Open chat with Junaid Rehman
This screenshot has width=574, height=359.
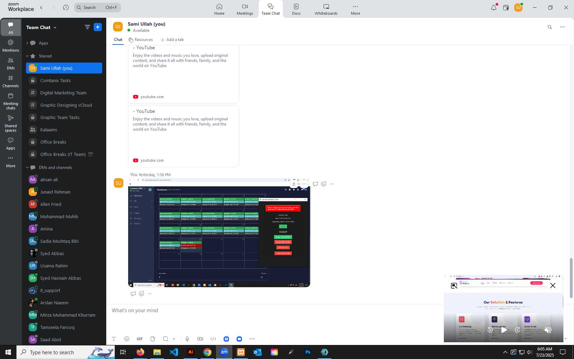tap(64, 192)
